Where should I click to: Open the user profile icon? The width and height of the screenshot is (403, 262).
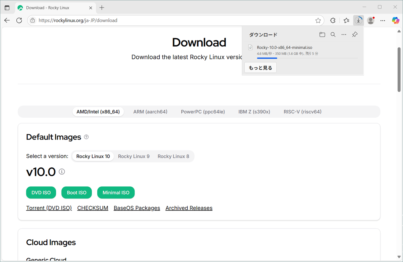(371, 20)
